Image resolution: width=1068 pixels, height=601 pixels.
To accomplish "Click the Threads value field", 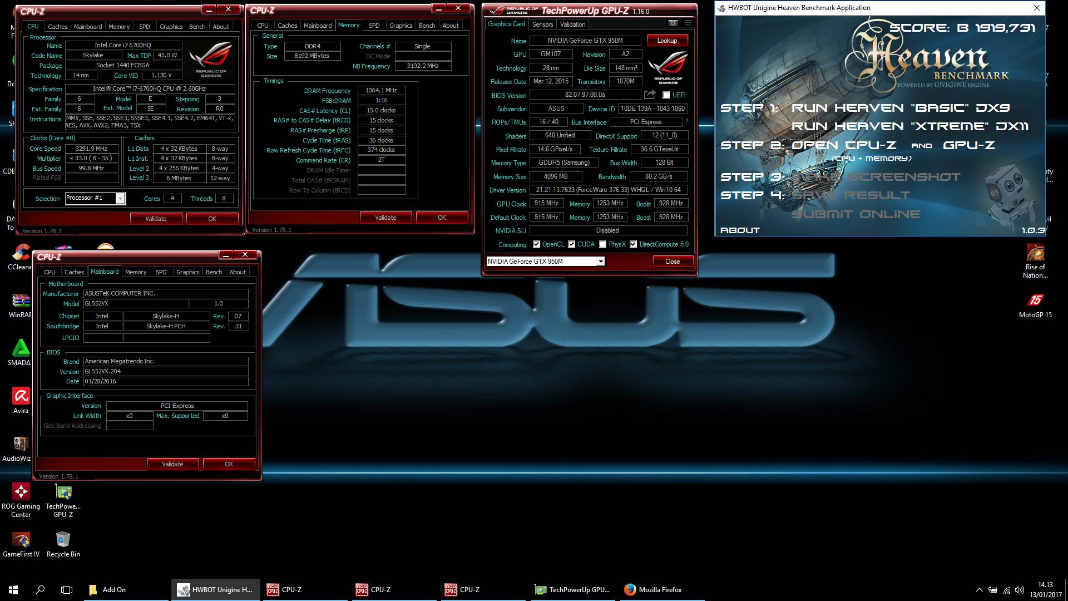I will 224,199.
